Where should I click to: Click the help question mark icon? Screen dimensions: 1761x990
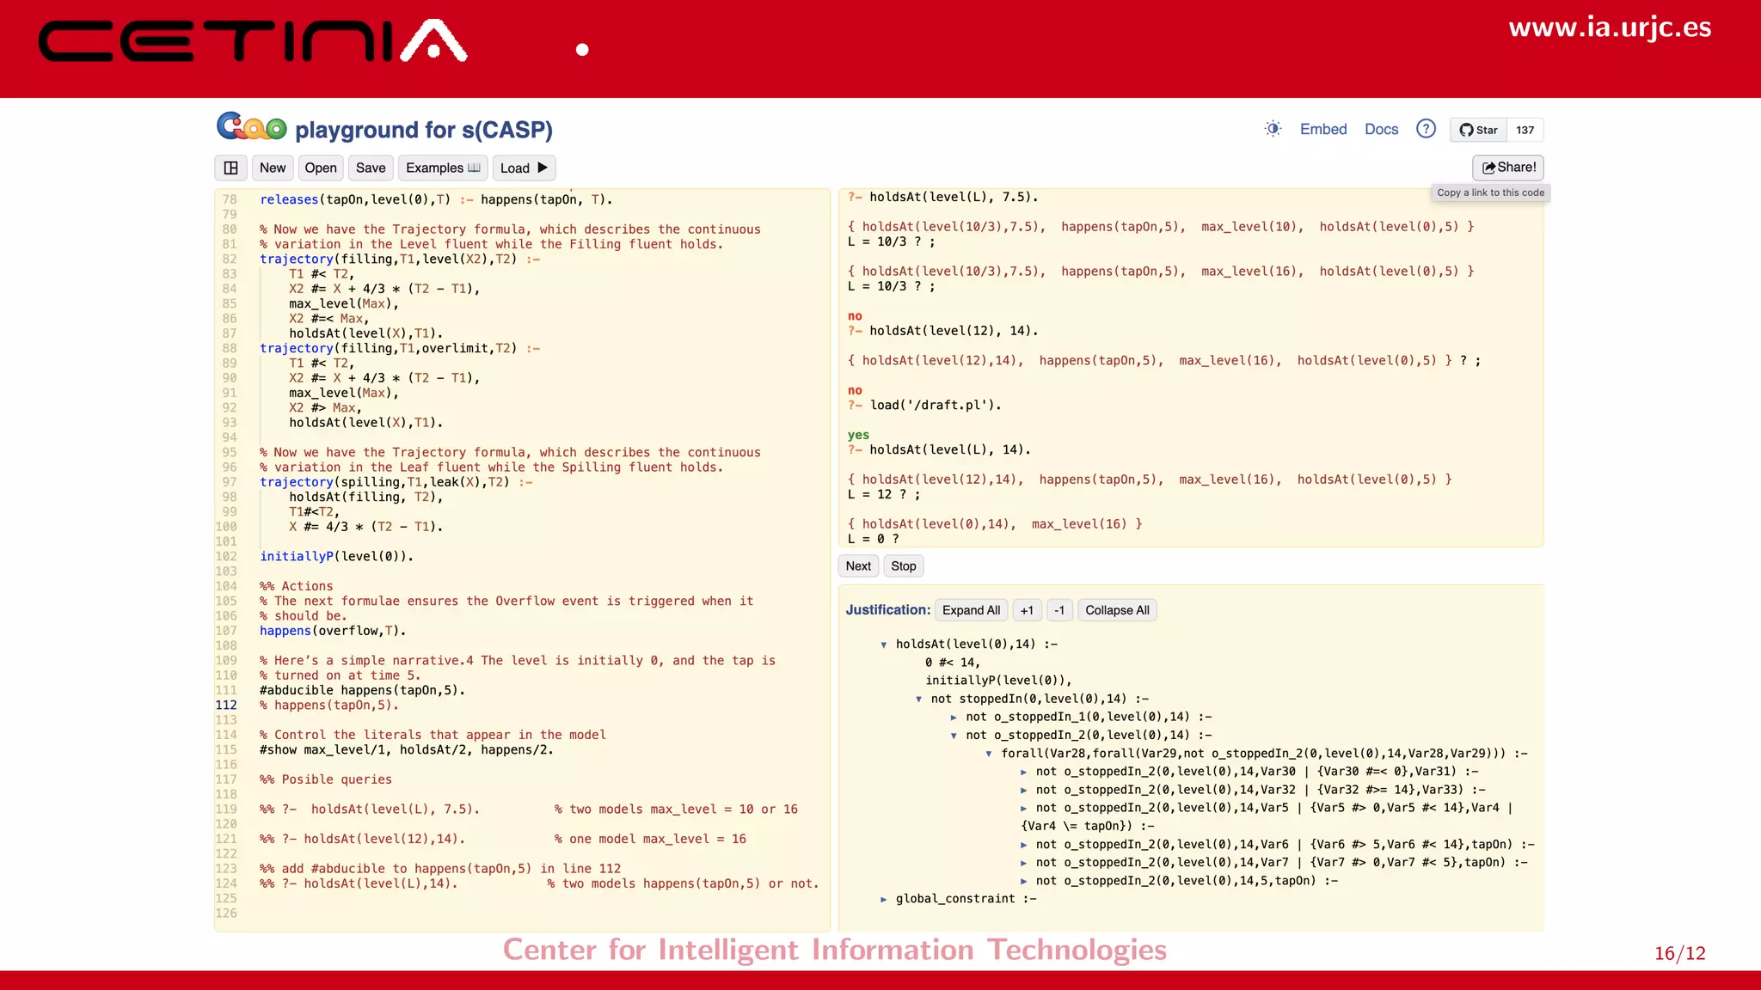click(1426, 129)
